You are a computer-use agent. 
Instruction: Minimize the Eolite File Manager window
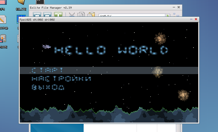[174, 7]
